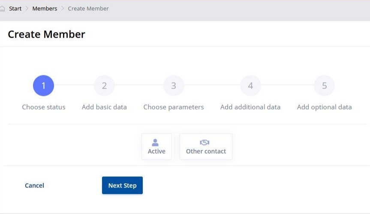Switch to the Choose parameters step label
Screen dimensions: 370x214
tap(174, 107)
